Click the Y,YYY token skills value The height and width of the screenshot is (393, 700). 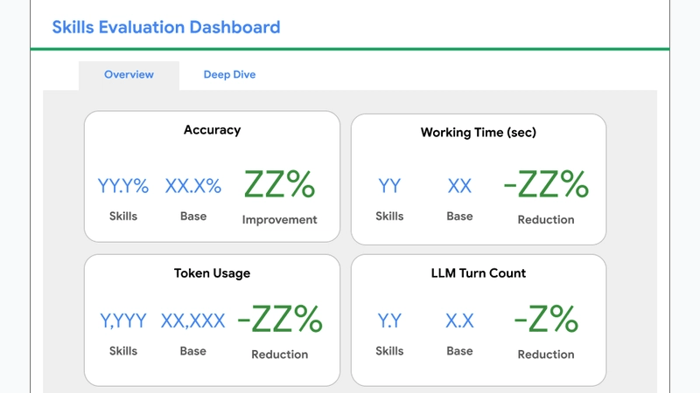tap(123, 321)
